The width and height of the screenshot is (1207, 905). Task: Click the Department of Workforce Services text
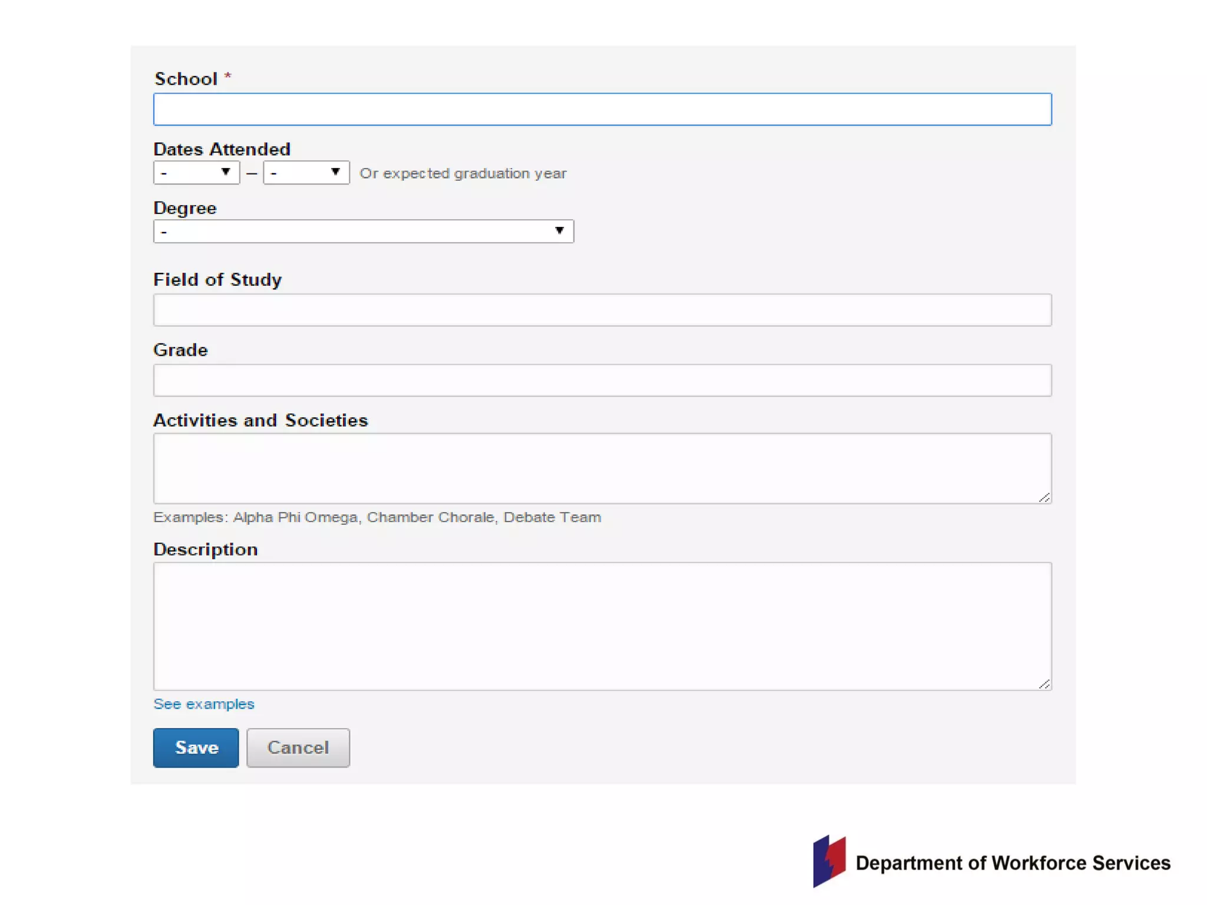[1013, 863]
